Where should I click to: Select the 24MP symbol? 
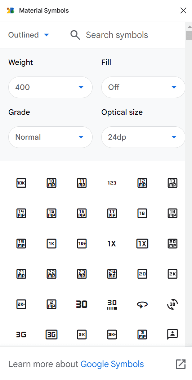(x=112, y=274)
